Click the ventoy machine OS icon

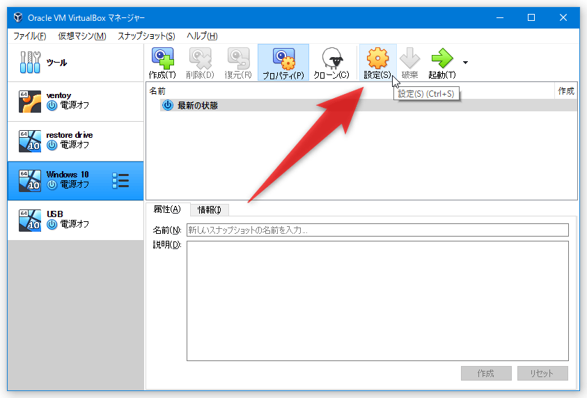[x=30, y=102]
